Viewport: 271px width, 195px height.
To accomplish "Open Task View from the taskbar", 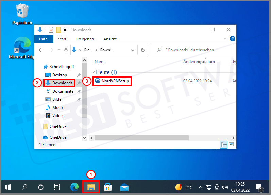I will click(57, 187).
